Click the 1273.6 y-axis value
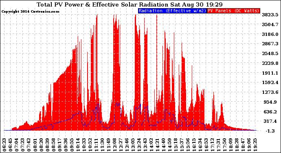Image resolution: width=281 pixels, height=153 pixels. 270,92
